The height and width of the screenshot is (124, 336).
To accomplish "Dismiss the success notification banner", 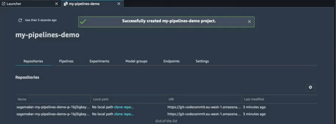I will pos(249,22).
